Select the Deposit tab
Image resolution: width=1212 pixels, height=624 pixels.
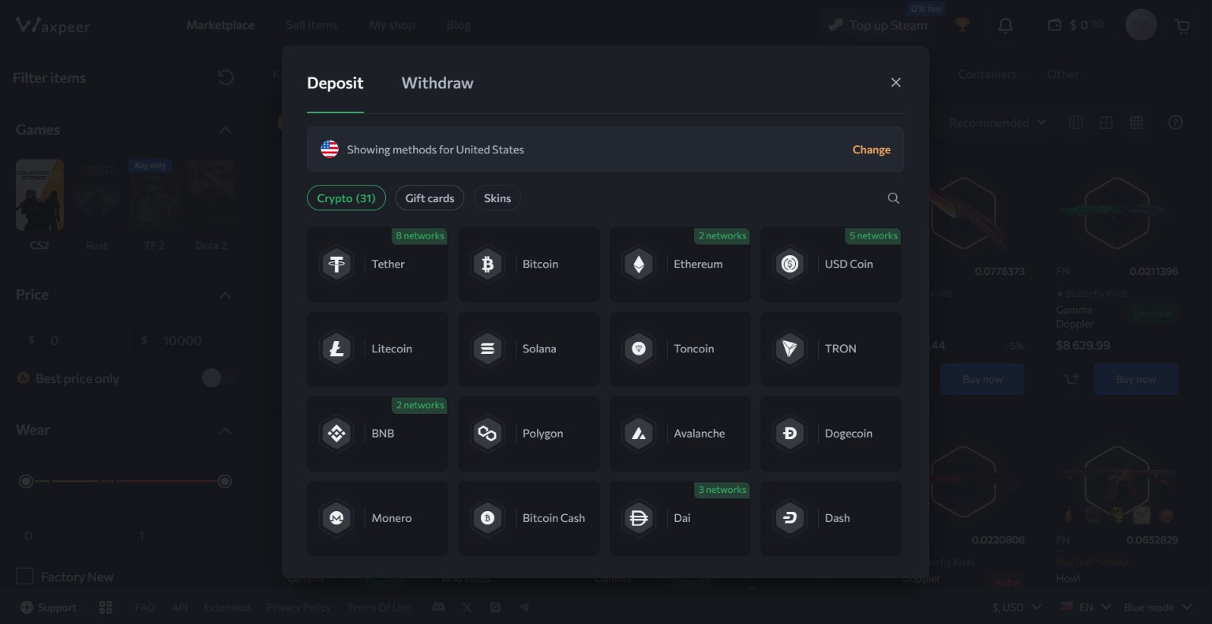click(x=335, y=83)
